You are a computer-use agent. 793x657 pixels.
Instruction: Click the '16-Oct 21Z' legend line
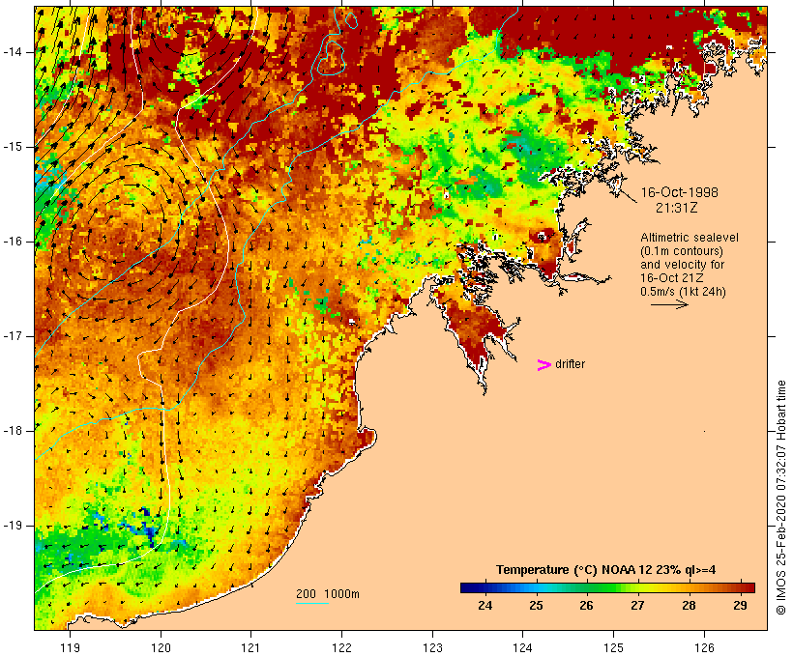(x=671, y=278)
